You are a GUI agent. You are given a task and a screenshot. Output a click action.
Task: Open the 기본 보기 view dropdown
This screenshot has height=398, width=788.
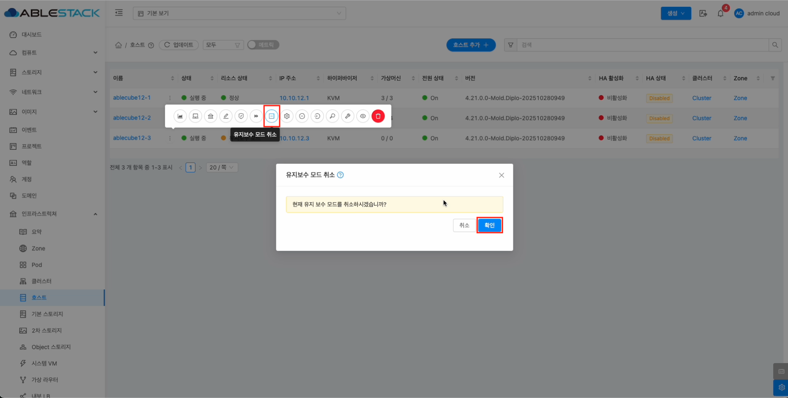239,13
